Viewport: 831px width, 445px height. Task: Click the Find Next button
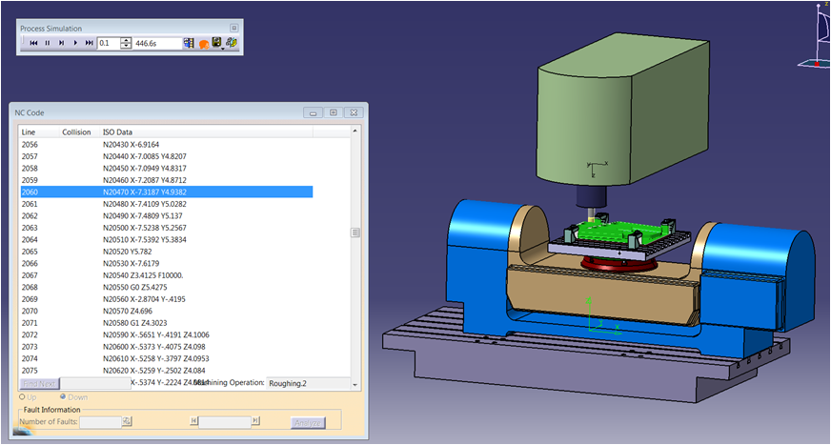point(40,383)
